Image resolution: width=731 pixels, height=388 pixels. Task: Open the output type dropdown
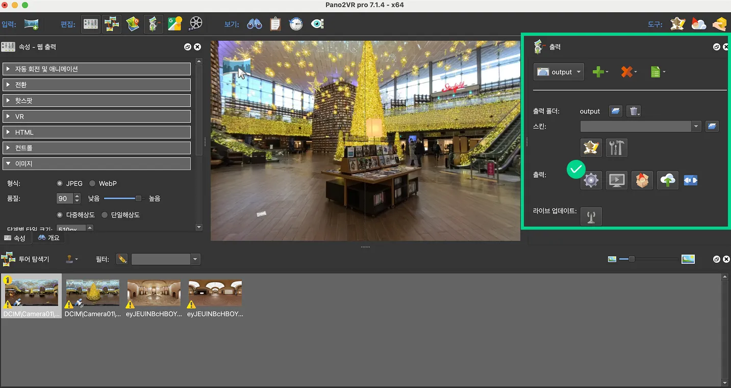559,72
